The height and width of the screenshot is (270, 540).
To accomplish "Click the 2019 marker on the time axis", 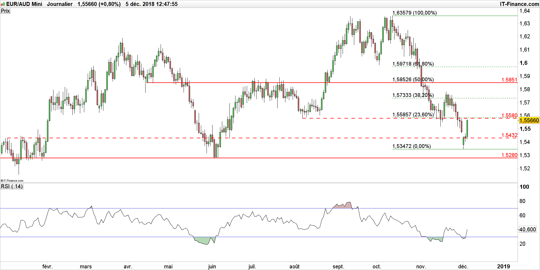I will [x=503, y=266].
